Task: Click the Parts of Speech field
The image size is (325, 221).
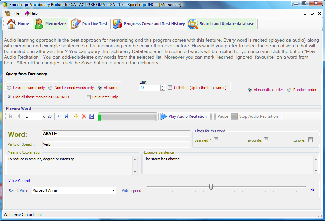Action: point(116,144)
